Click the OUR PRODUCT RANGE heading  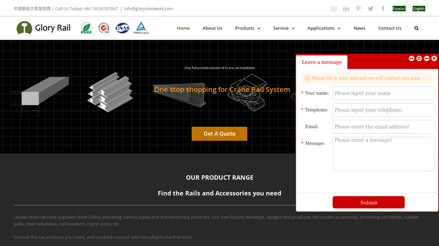pyautogui.click(x=219, y=178)
